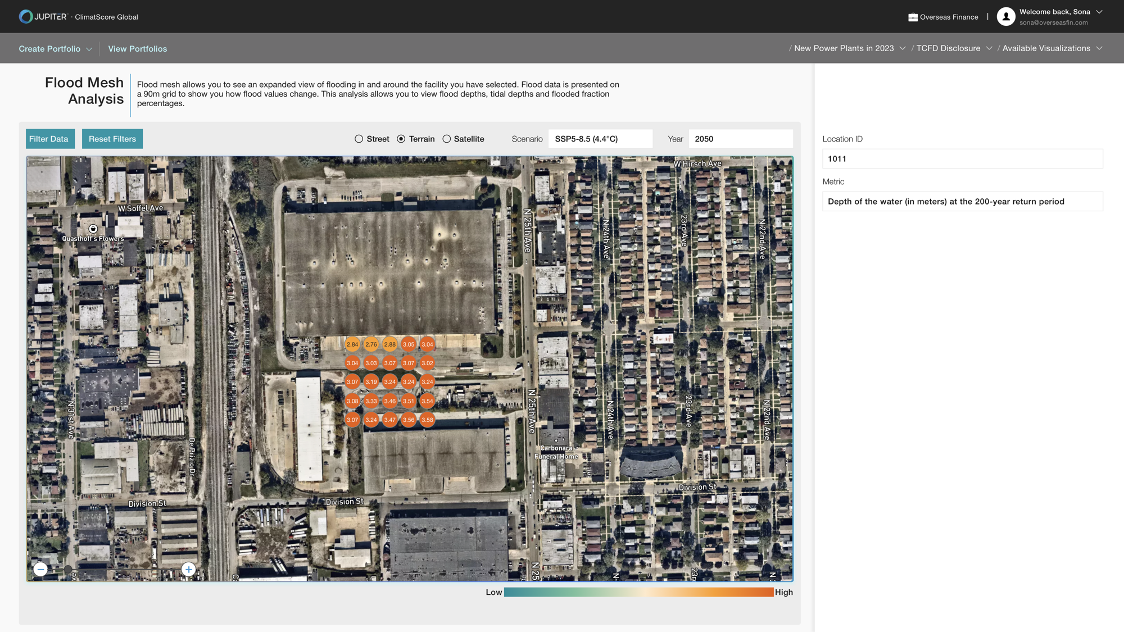Choose the Satellite map view radio
1124x632 pixels.
[x=447, y=139]
